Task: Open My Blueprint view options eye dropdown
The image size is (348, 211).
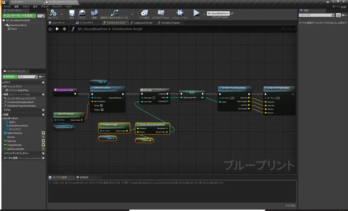Action: click(41, 77)
